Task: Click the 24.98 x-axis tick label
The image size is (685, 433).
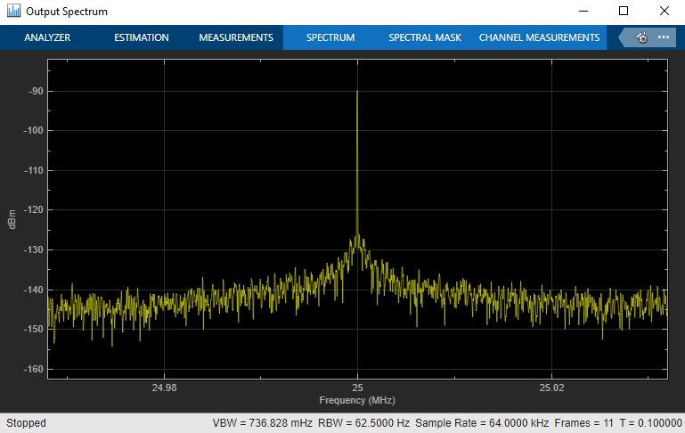Action: (x=164, y=388)
